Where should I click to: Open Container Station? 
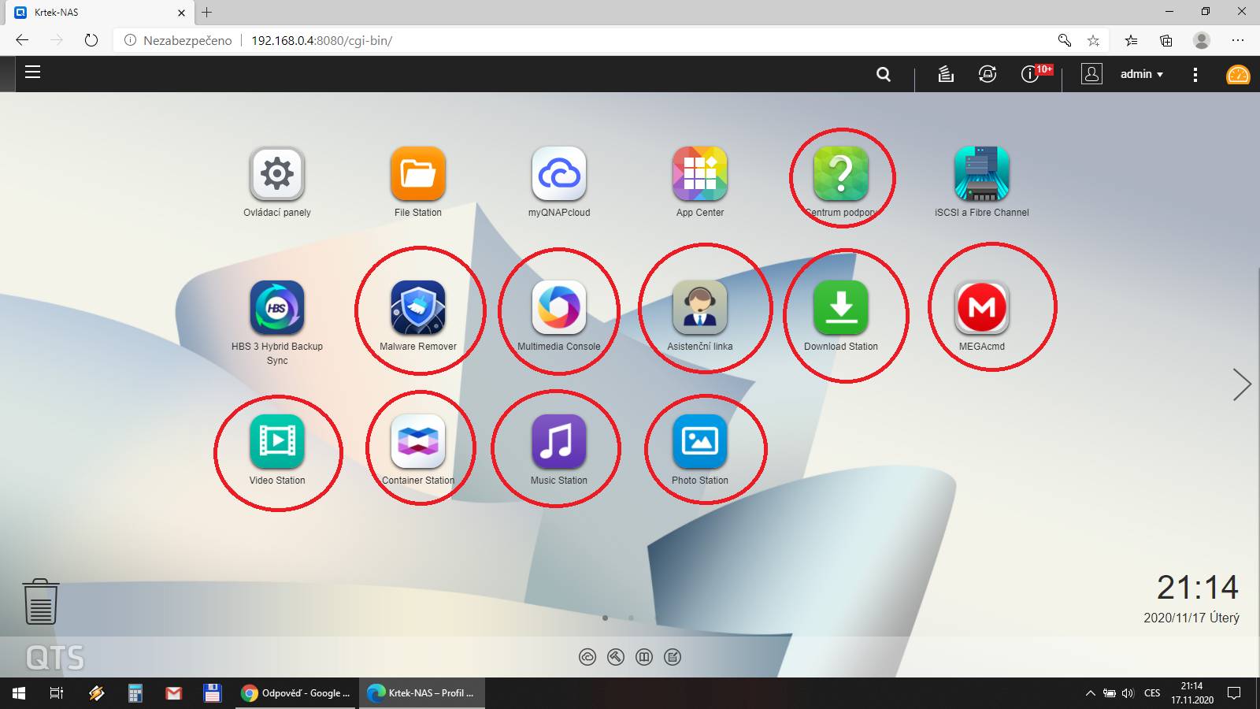pos(418,441)
